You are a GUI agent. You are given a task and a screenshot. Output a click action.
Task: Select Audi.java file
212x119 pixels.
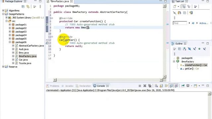pos(24,49)
